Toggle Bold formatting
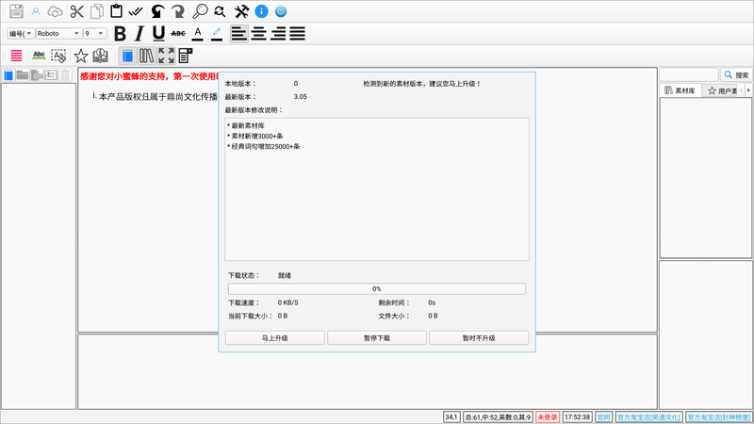The width and height of the screenshot is (754, 424). coord(120,34)
